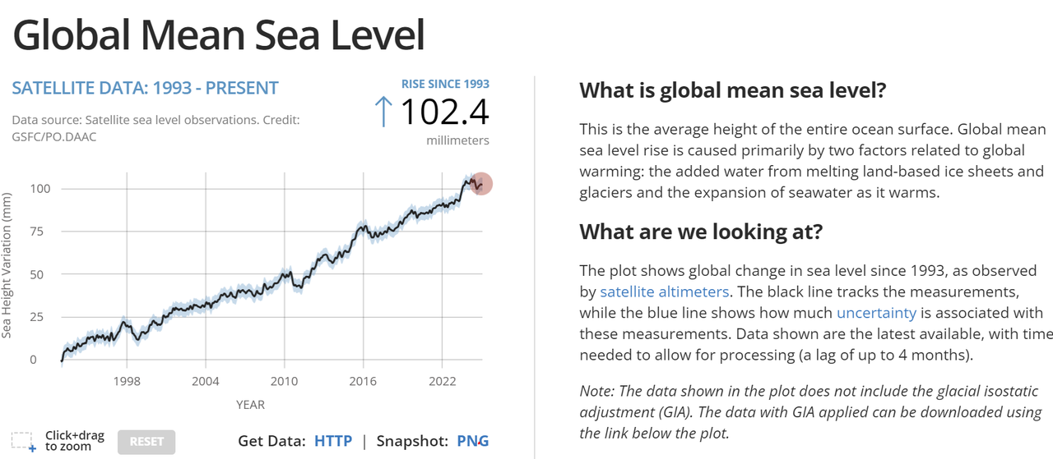Click the What are we looking at heading
The width and height of the screenshot is (1053, 459).
pos(701,232)
